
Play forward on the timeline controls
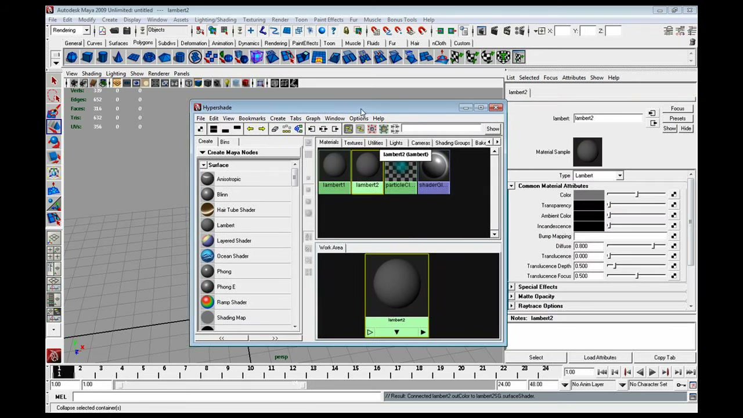click(x=652, y=372)
